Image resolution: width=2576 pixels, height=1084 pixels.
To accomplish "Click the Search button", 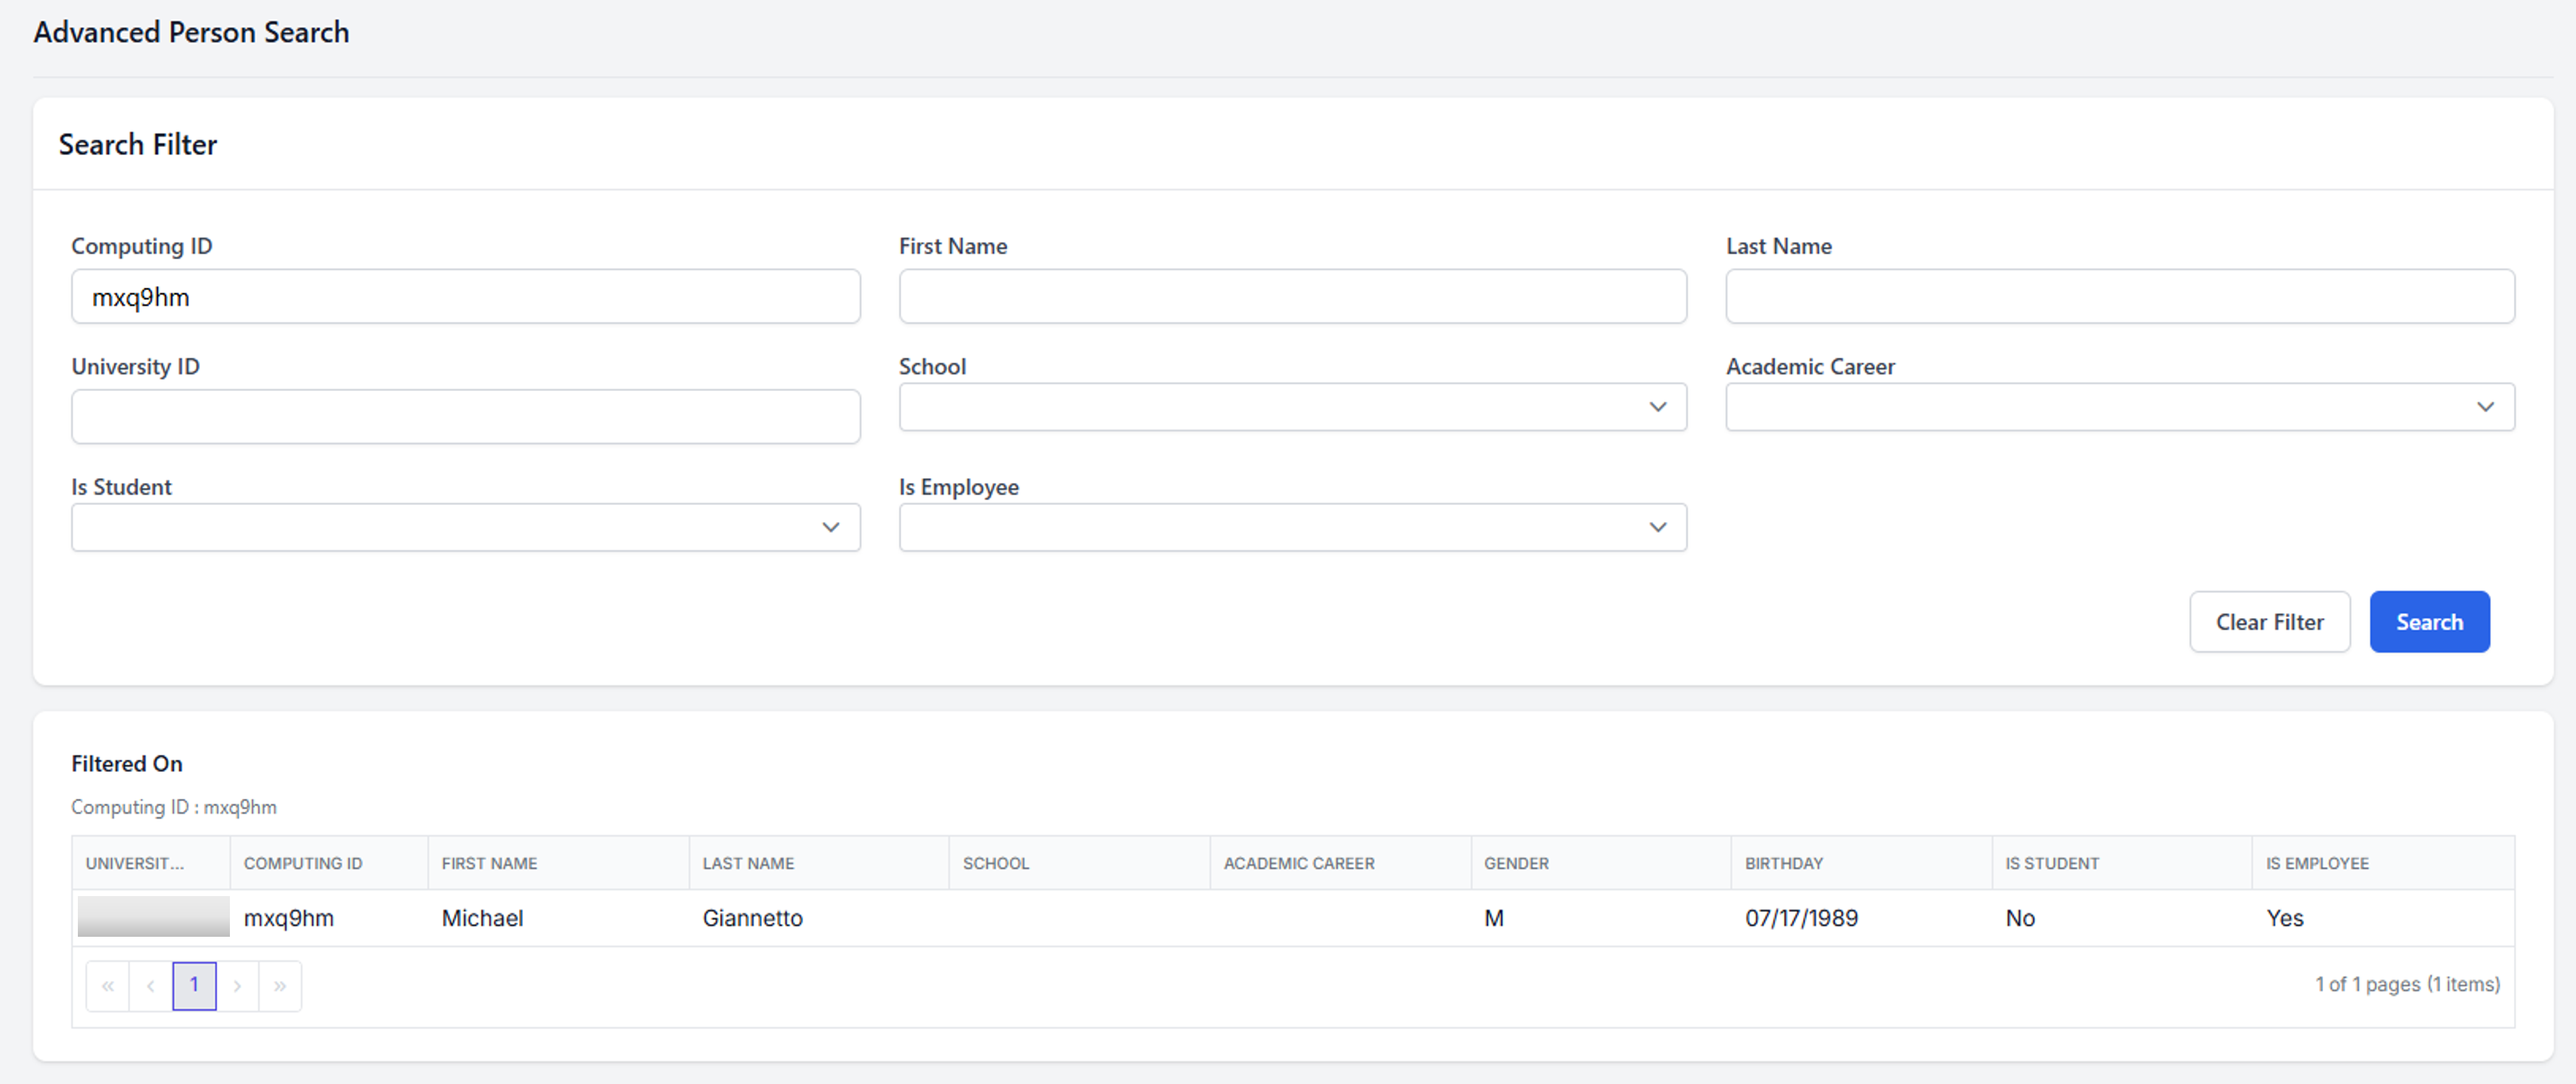I will 2429,621.
